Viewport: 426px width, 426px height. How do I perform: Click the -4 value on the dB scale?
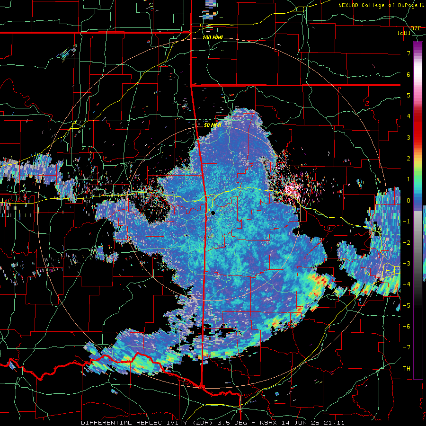(x=407, y=284)
